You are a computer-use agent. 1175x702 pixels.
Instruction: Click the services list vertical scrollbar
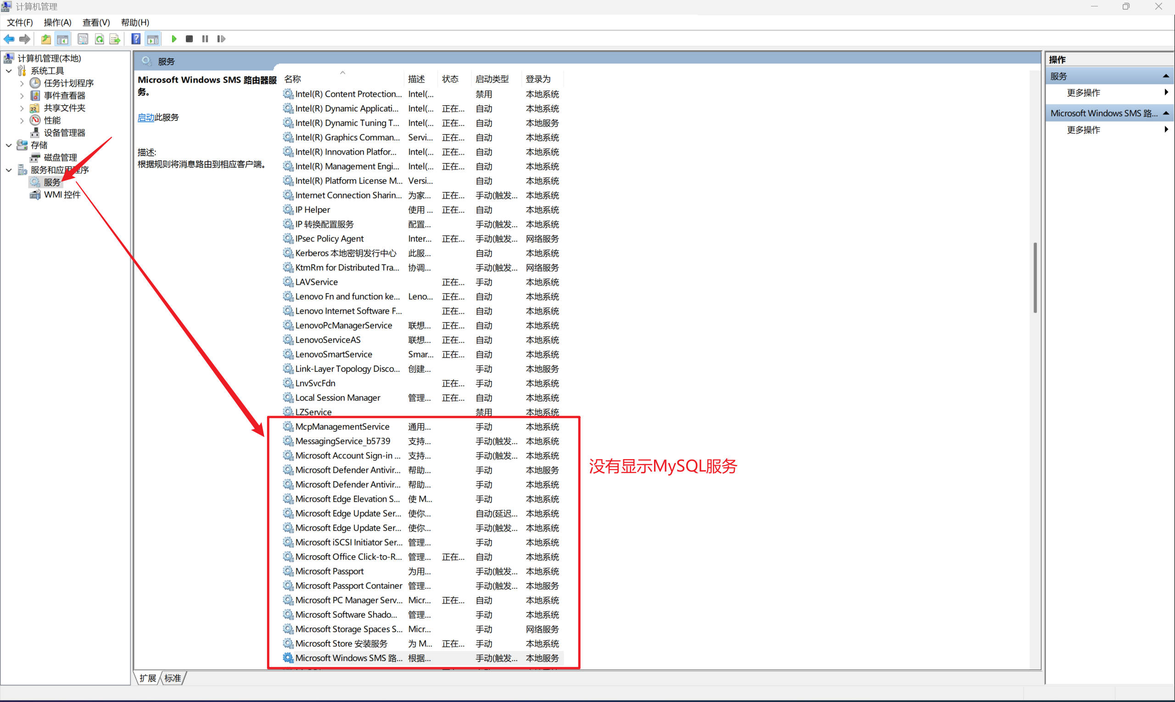tap(1035, 277)
